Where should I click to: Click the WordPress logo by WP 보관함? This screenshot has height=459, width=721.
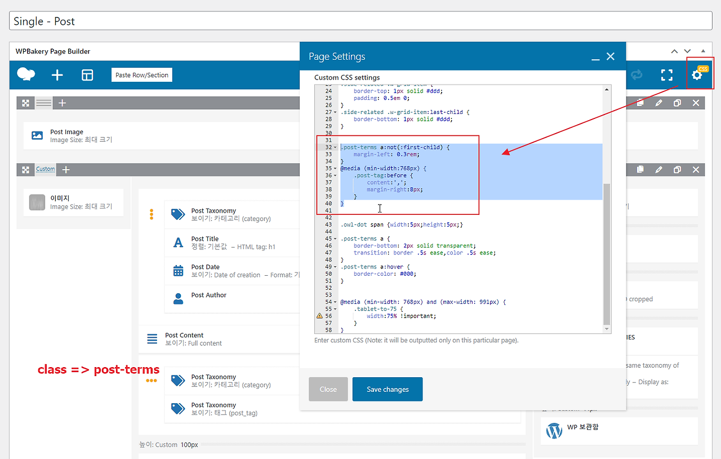tap(554, 431)
